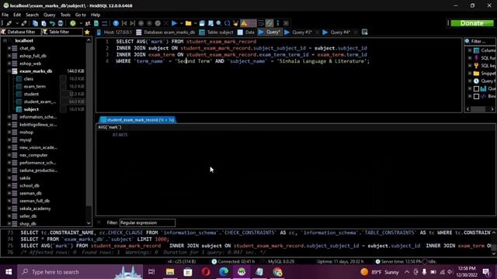Click the Save SQL to file icon
The width and height of the screenshot is (497, 279).
pyautogui.click(x=202, y=23)
